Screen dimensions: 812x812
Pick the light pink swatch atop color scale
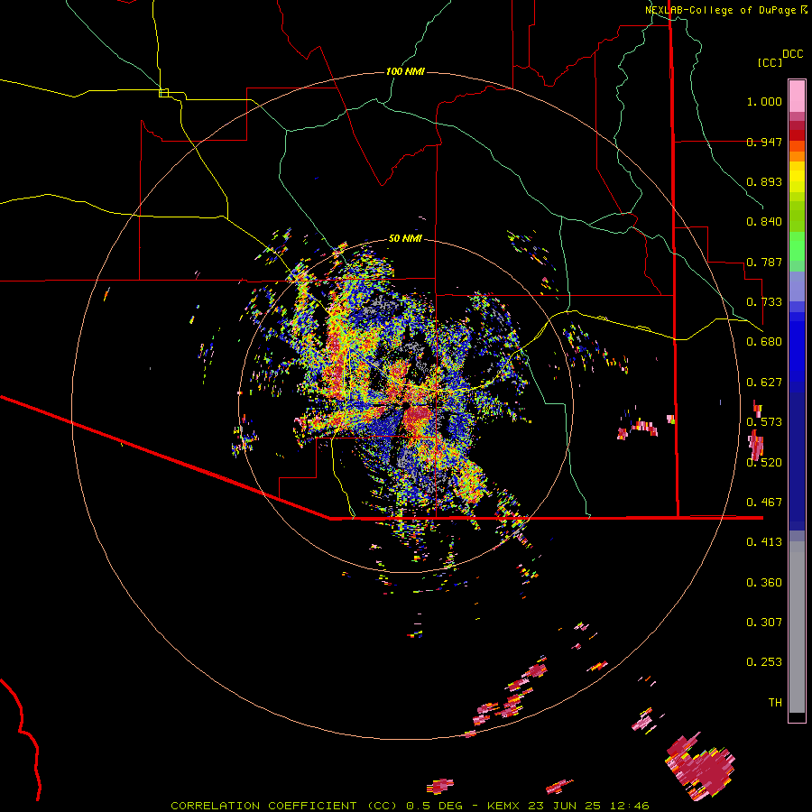point(797,96)
